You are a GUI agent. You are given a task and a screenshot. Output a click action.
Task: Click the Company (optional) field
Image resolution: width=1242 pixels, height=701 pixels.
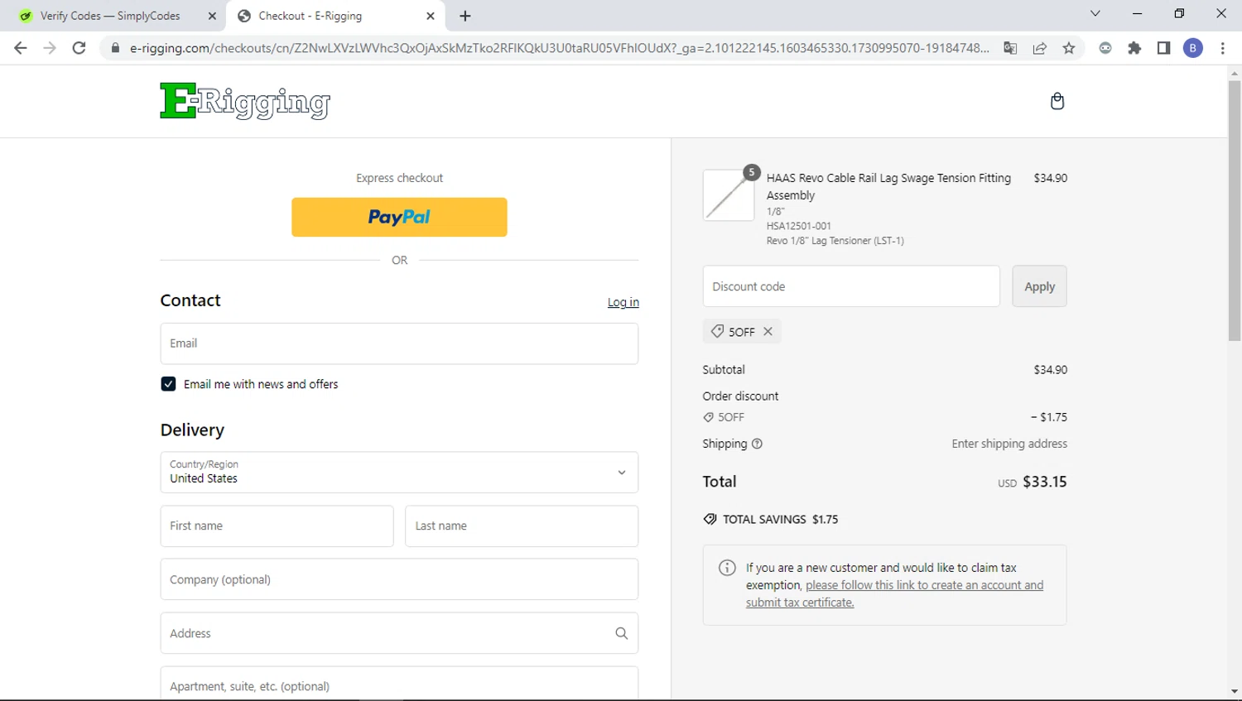(x=399, y=579)
